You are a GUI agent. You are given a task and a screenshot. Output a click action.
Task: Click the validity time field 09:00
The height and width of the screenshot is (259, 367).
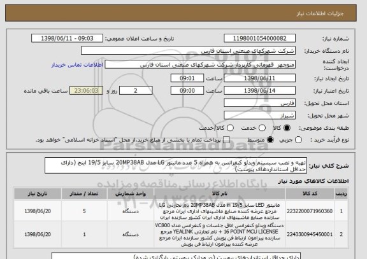[x=187, y=90]
